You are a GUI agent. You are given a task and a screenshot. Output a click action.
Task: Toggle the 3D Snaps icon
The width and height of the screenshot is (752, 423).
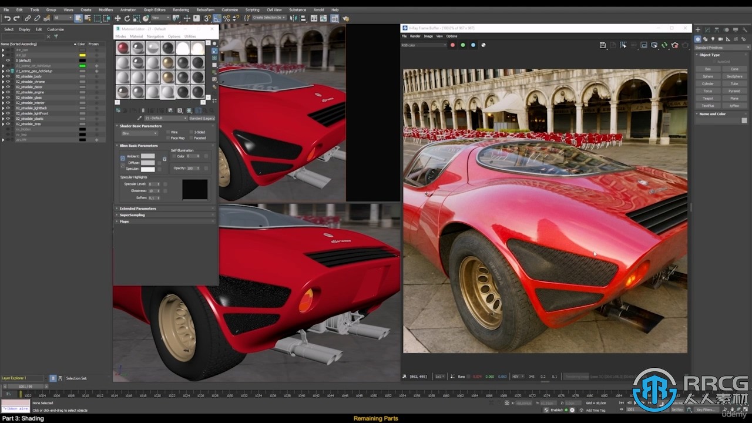[207, 18]
